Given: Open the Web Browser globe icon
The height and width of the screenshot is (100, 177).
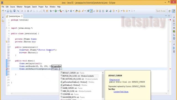Looking at the screenshot, I should point(107,11).
